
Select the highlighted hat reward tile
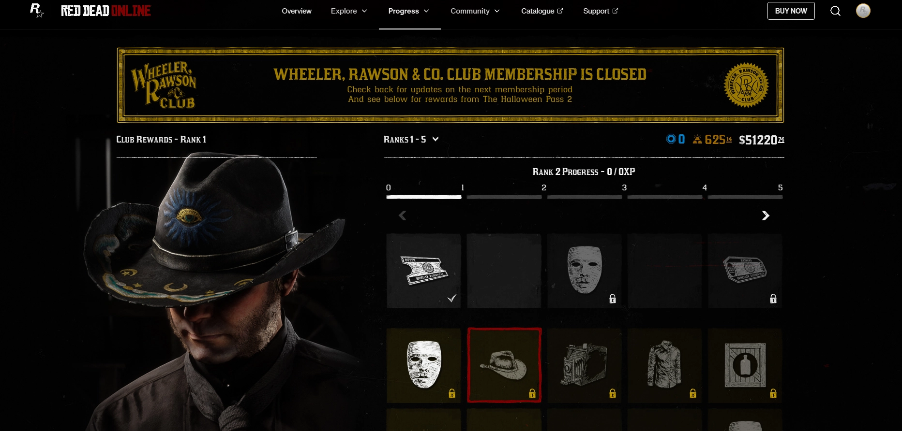(504, 365)
